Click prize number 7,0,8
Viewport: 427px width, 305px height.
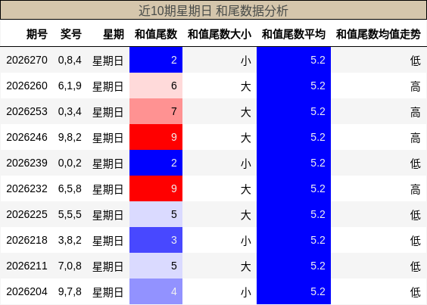click(70, 266)
